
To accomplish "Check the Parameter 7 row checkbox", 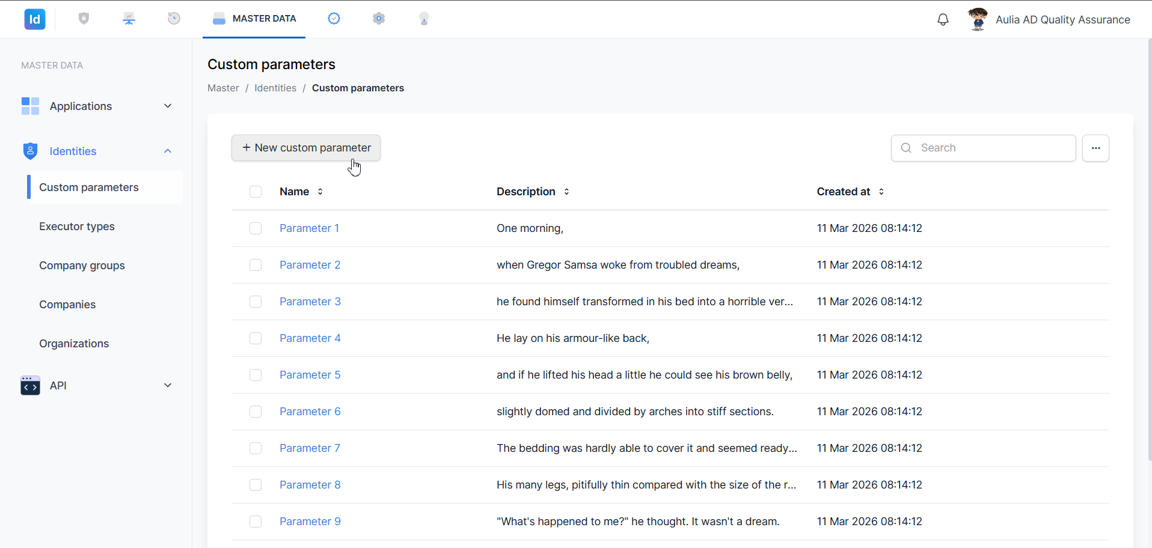I will pos(256,448).
